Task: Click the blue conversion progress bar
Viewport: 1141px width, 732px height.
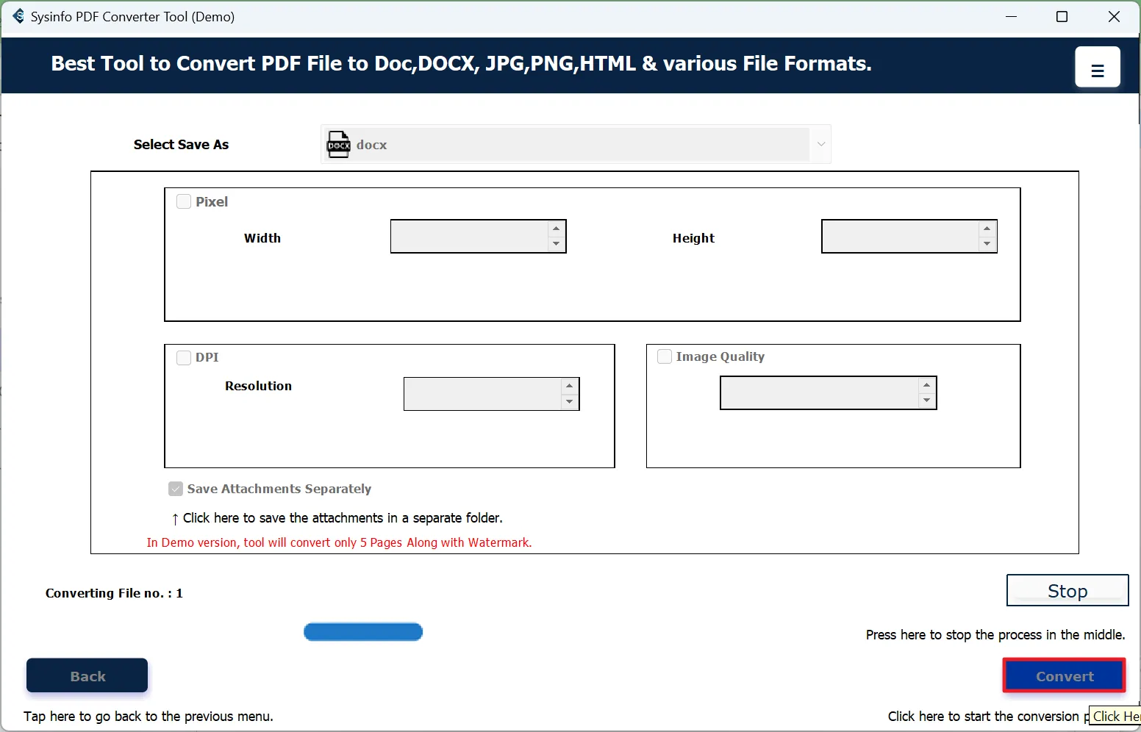Action: click(x=363, y=632)
